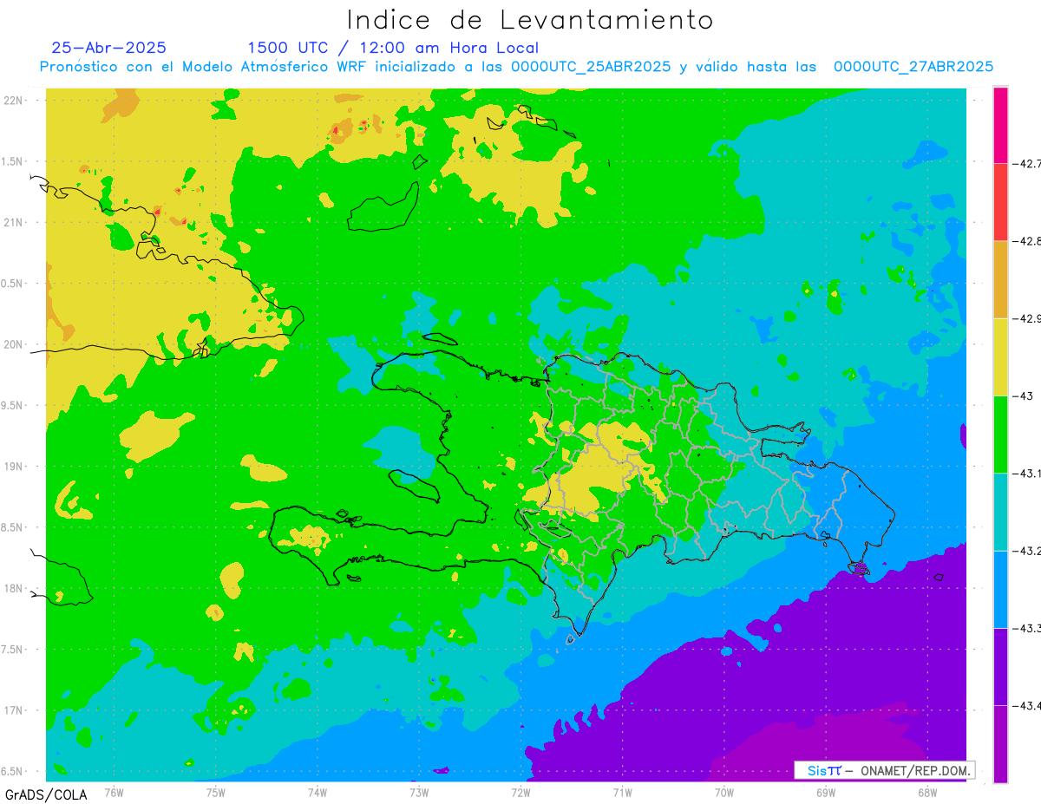This screenshot has width=1041, height=804.
Task: Click the '70W' longitude label
Action: pyautogui.click(x=724, y=792)
